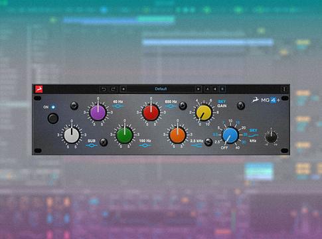Redo the last undone change
The width and height of the screenshot is (322, 239).
click(114, 89)
